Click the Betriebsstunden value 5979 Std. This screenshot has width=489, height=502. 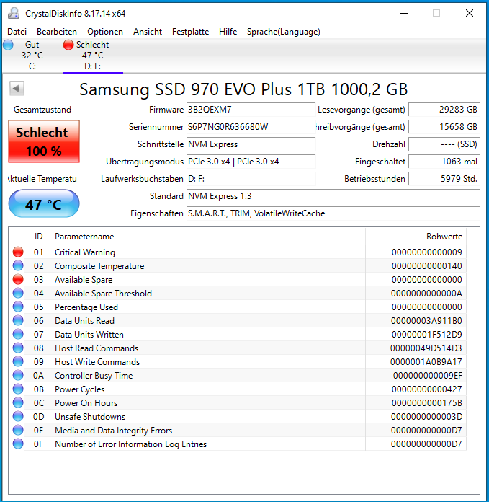click(444, 179)
